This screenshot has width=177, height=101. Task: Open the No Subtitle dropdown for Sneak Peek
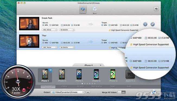67,30
